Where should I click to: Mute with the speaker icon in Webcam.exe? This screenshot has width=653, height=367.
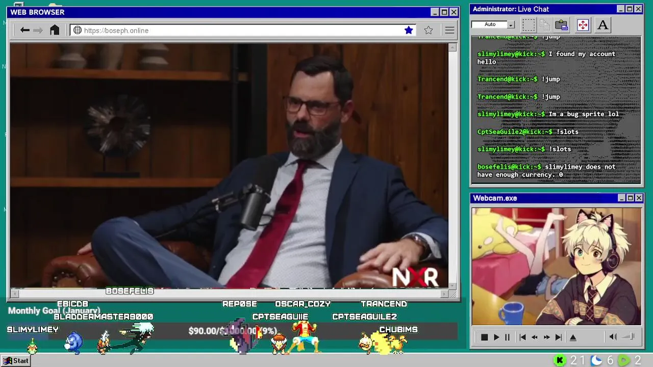(x=613, y=337)
